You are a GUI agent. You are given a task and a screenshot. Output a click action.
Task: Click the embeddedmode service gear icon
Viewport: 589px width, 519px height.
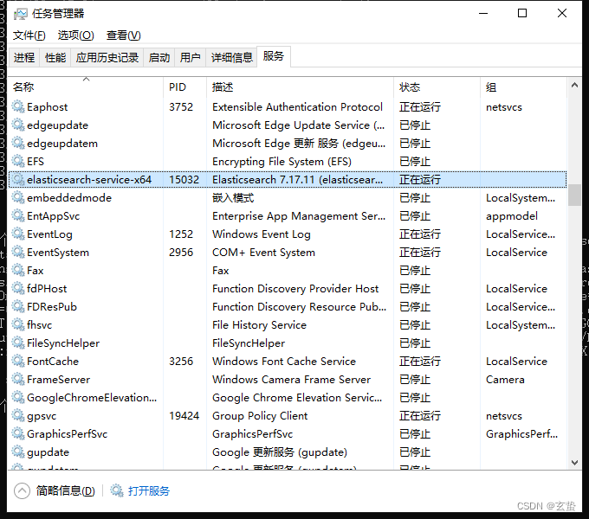point(18,197)
